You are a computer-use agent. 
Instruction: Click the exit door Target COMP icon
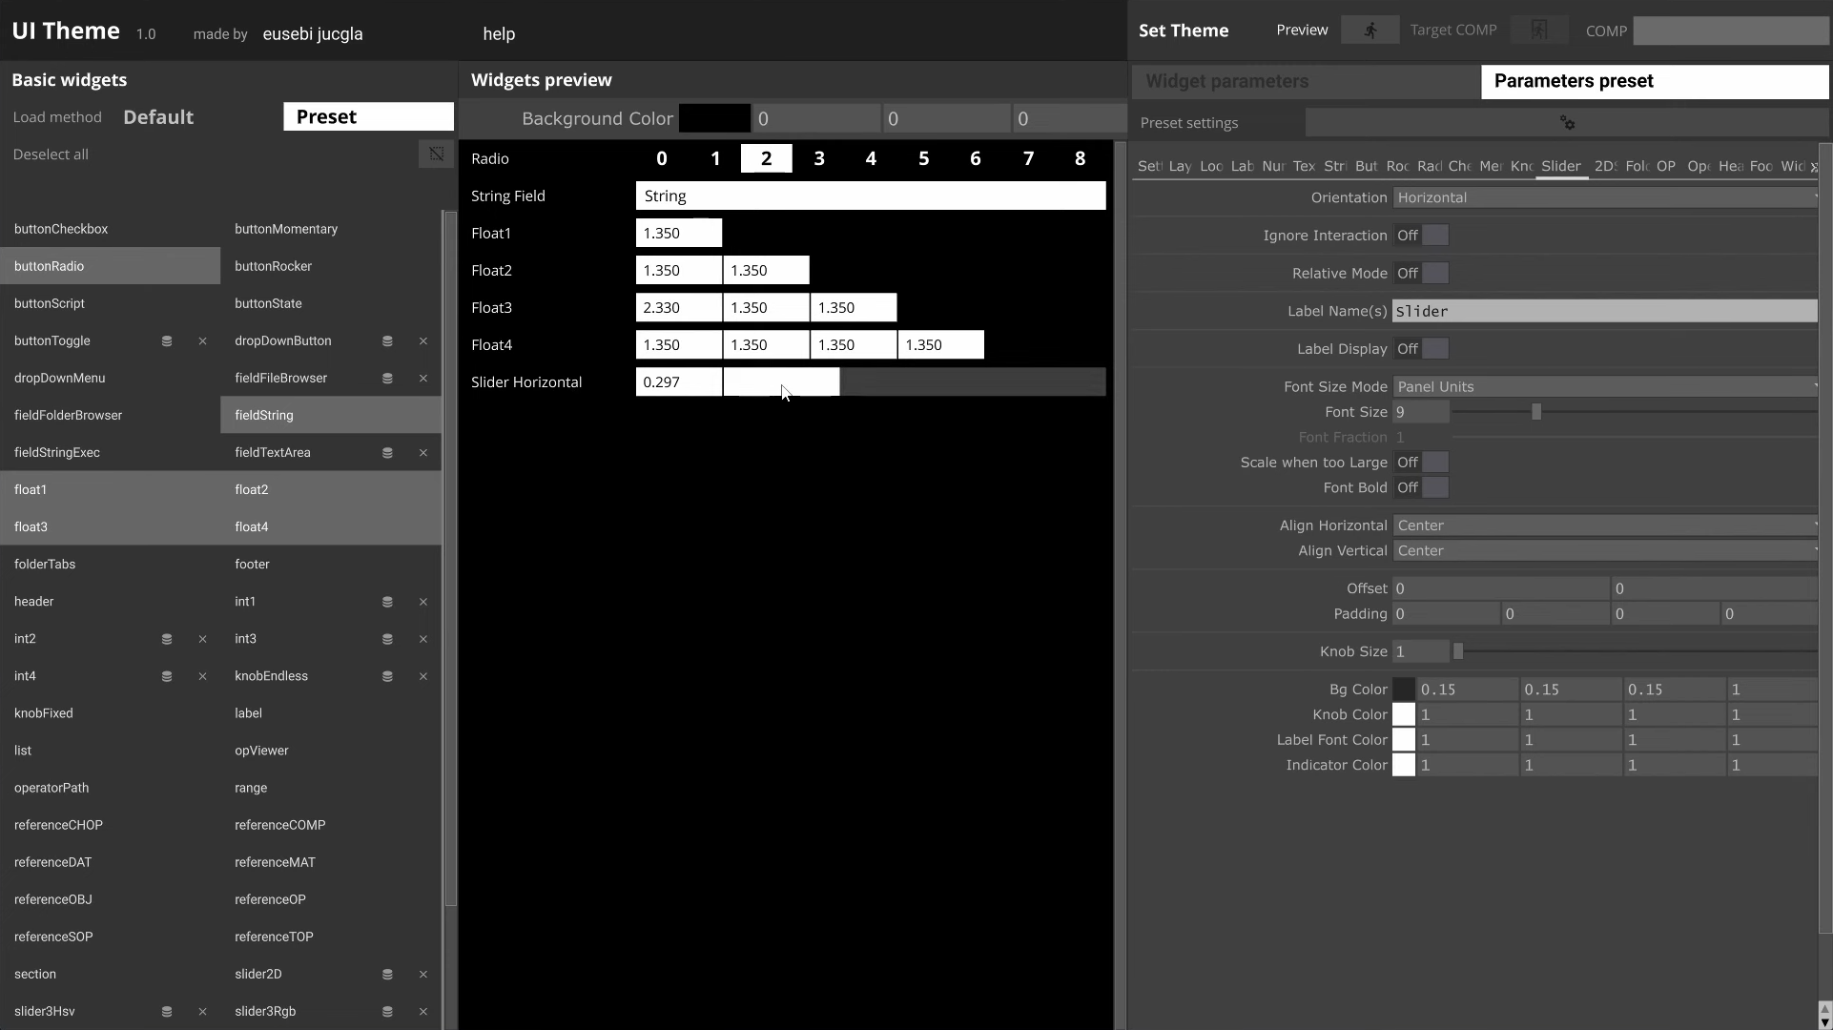(x=1538, y=30)
